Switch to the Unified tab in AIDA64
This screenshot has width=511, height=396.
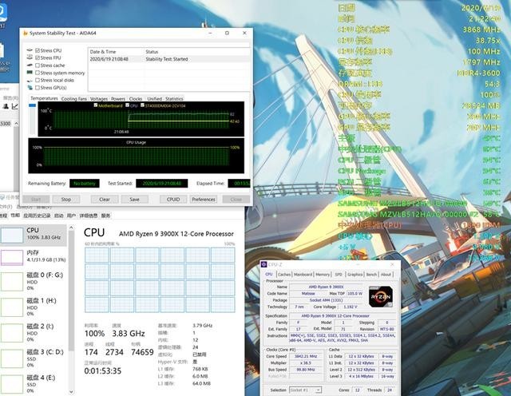(154, 99)
